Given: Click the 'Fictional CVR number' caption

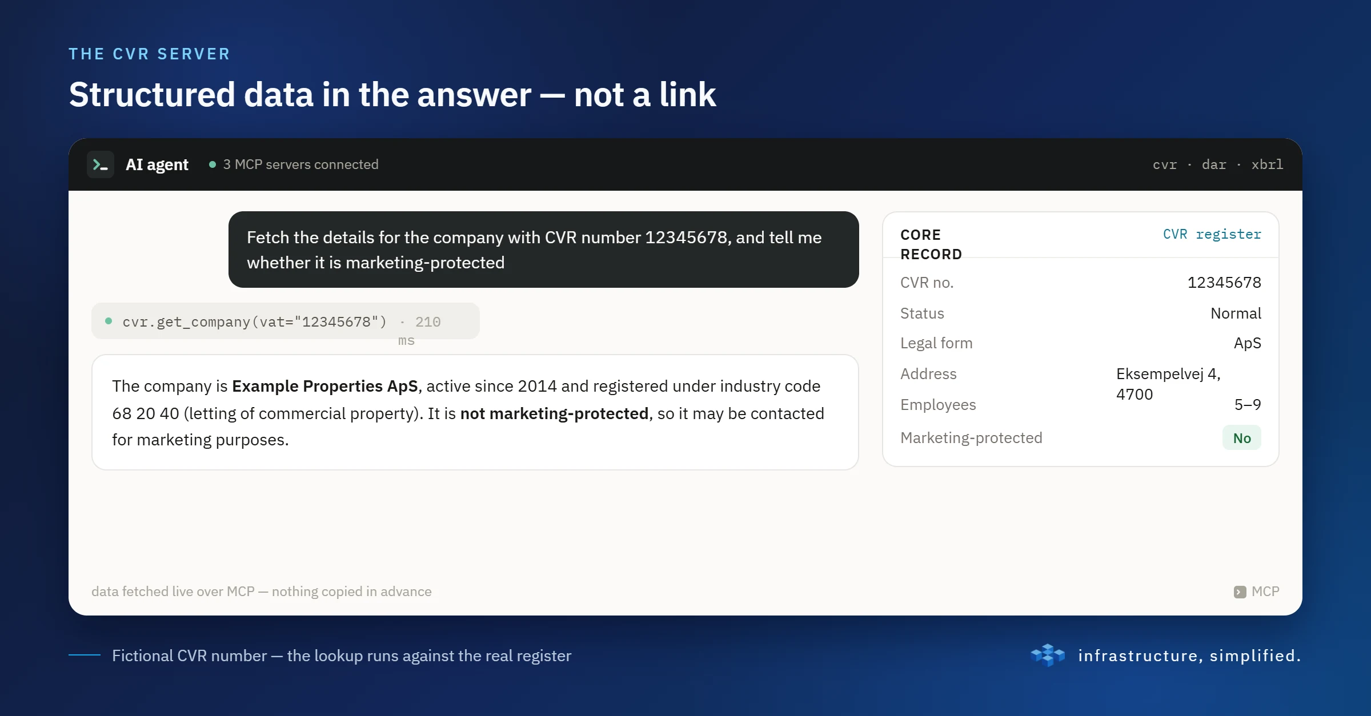Looking at the screenshot, I should pyautogui.click(x=342, y=655).
